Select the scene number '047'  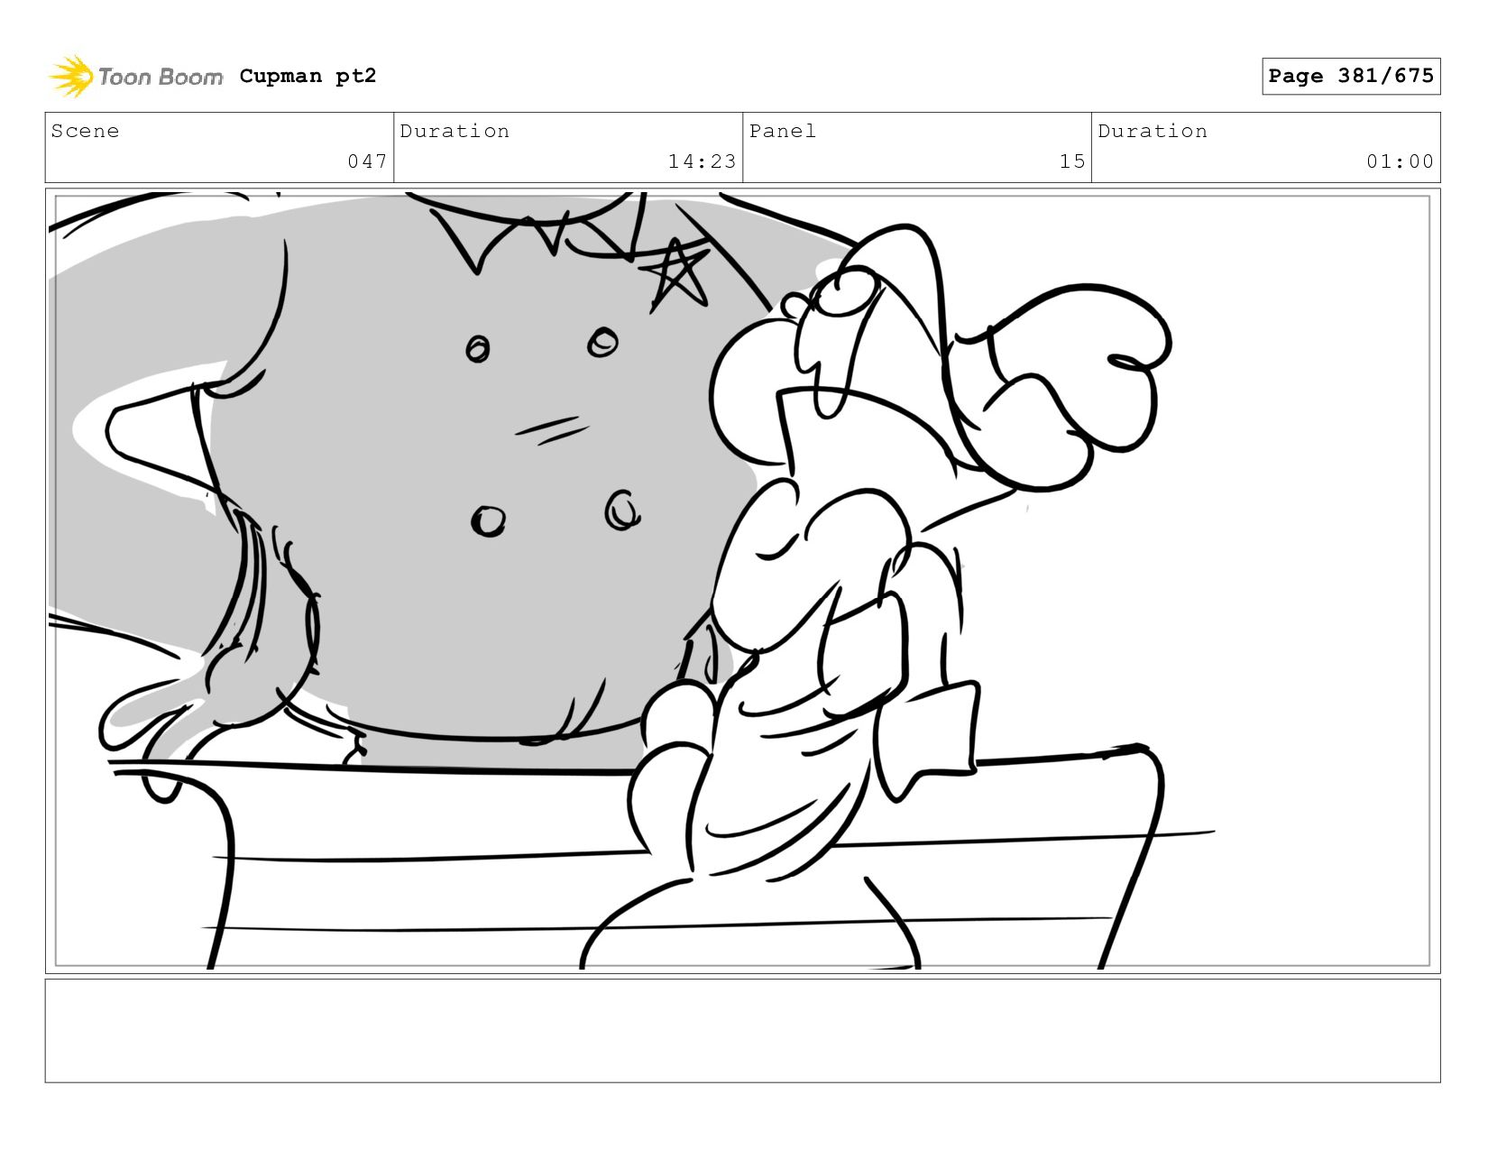[367, 161]
